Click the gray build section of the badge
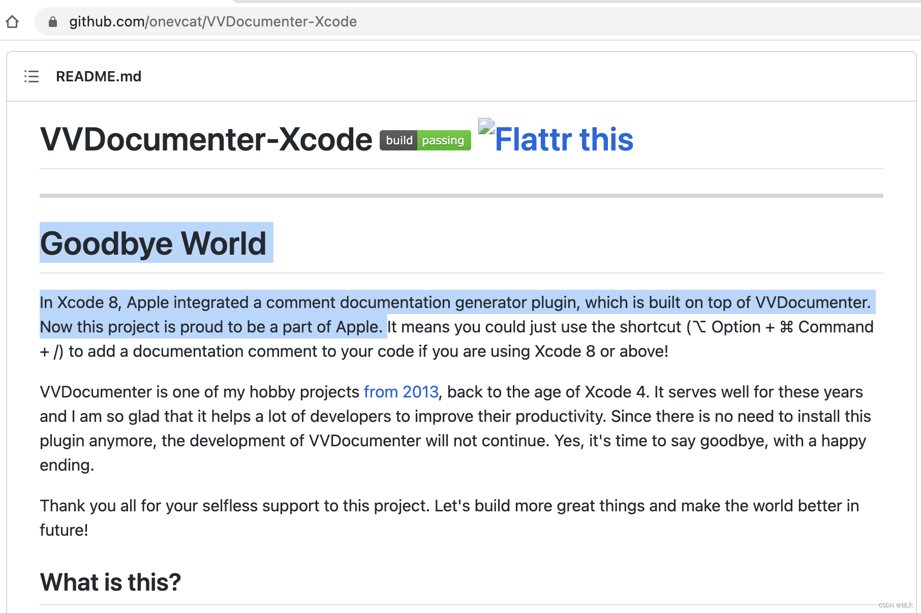The height and width of the screenshot is (613, 921). tap(398, 140)
